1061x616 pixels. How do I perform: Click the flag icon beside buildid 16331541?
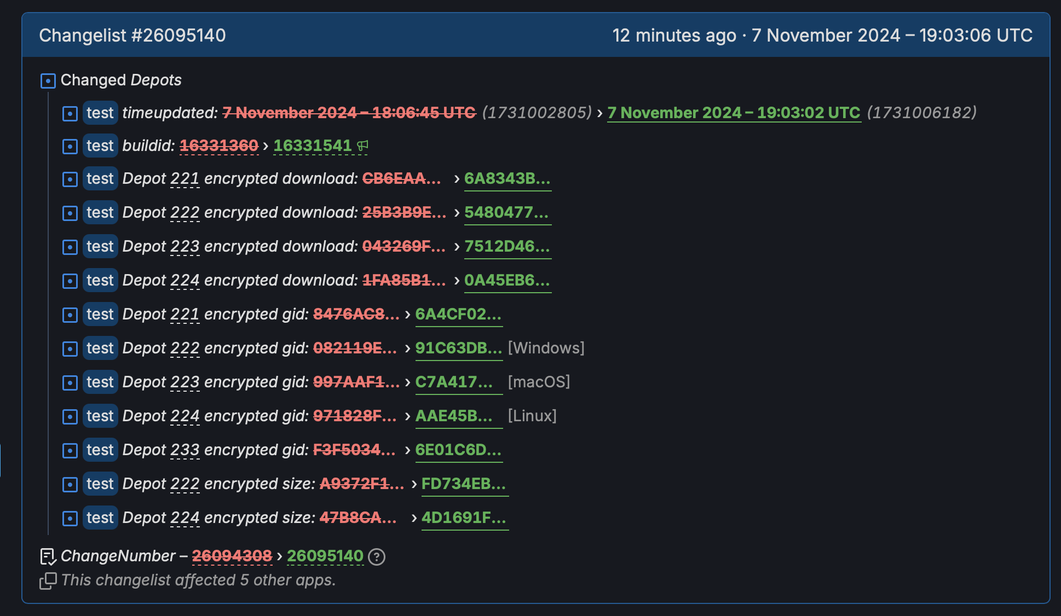coord(363,145)
